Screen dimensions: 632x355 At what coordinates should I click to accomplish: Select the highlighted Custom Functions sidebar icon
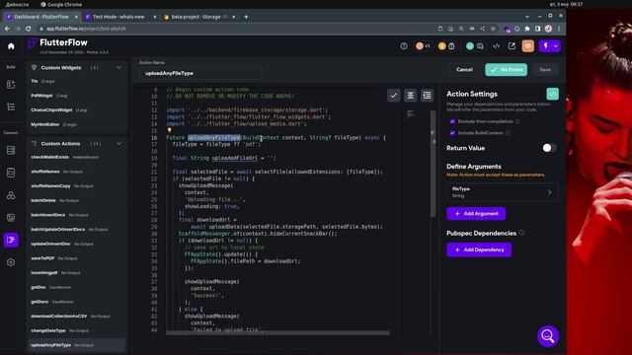click(11, 240)
